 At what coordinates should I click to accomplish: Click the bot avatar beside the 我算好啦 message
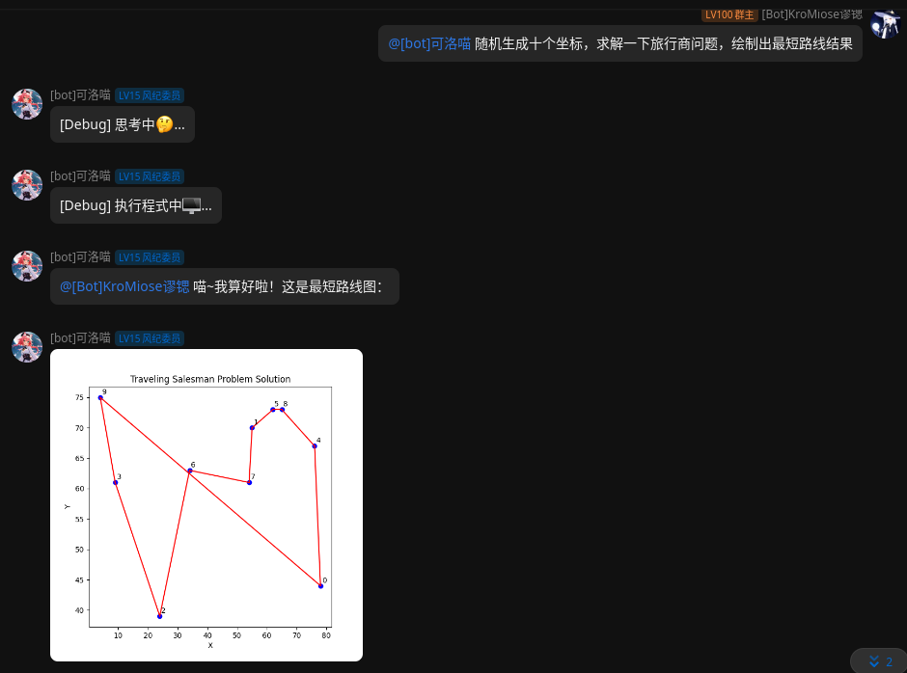27,266
